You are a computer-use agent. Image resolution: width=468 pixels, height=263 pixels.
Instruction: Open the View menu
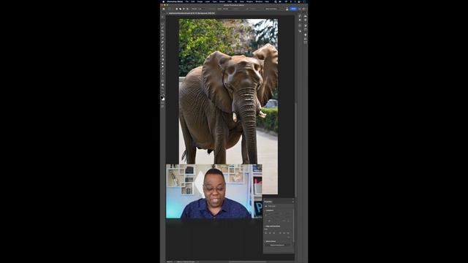[x=242, y=1]
